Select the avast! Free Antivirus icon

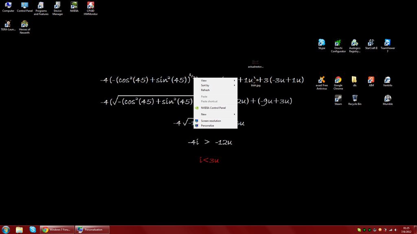pos(322,83)
